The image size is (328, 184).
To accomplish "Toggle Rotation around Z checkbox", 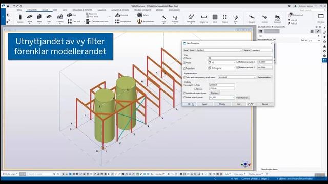I will pos(238,62).
